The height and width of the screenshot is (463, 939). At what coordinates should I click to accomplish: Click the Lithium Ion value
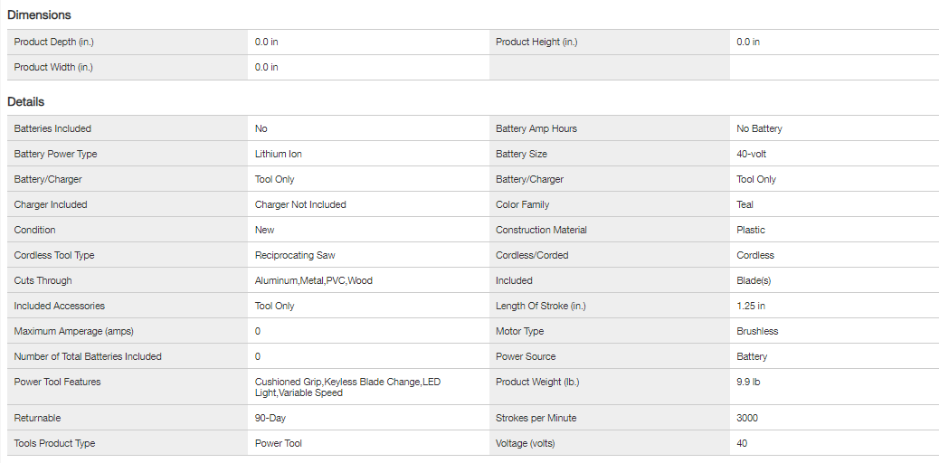click(x=279, y=155)
